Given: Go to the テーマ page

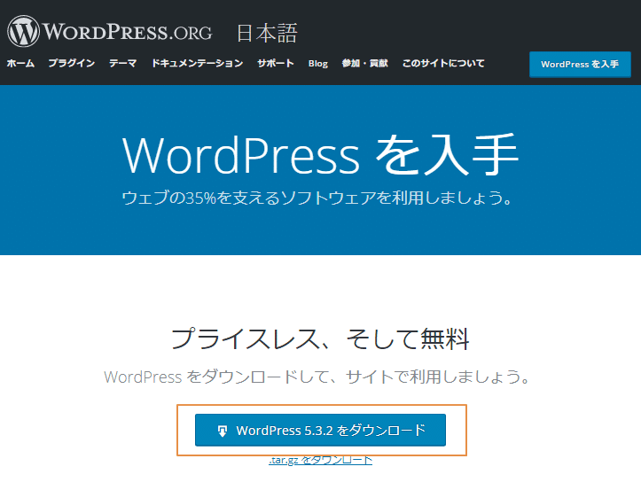Looking at the screenshot, I should [122, 63].
